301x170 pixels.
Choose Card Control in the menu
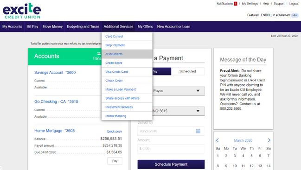pos(127,37)
